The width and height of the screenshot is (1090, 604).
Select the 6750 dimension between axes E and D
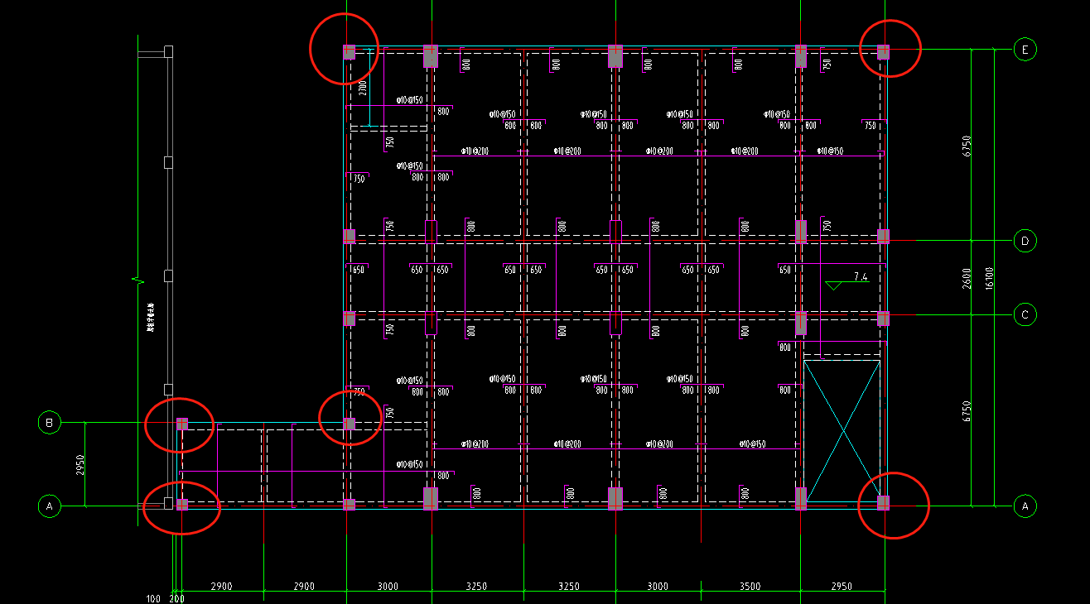[967, 146]
